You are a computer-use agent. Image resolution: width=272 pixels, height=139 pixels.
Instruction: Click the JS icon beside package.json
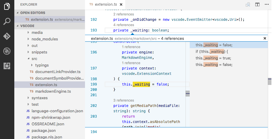coord(28,131)
